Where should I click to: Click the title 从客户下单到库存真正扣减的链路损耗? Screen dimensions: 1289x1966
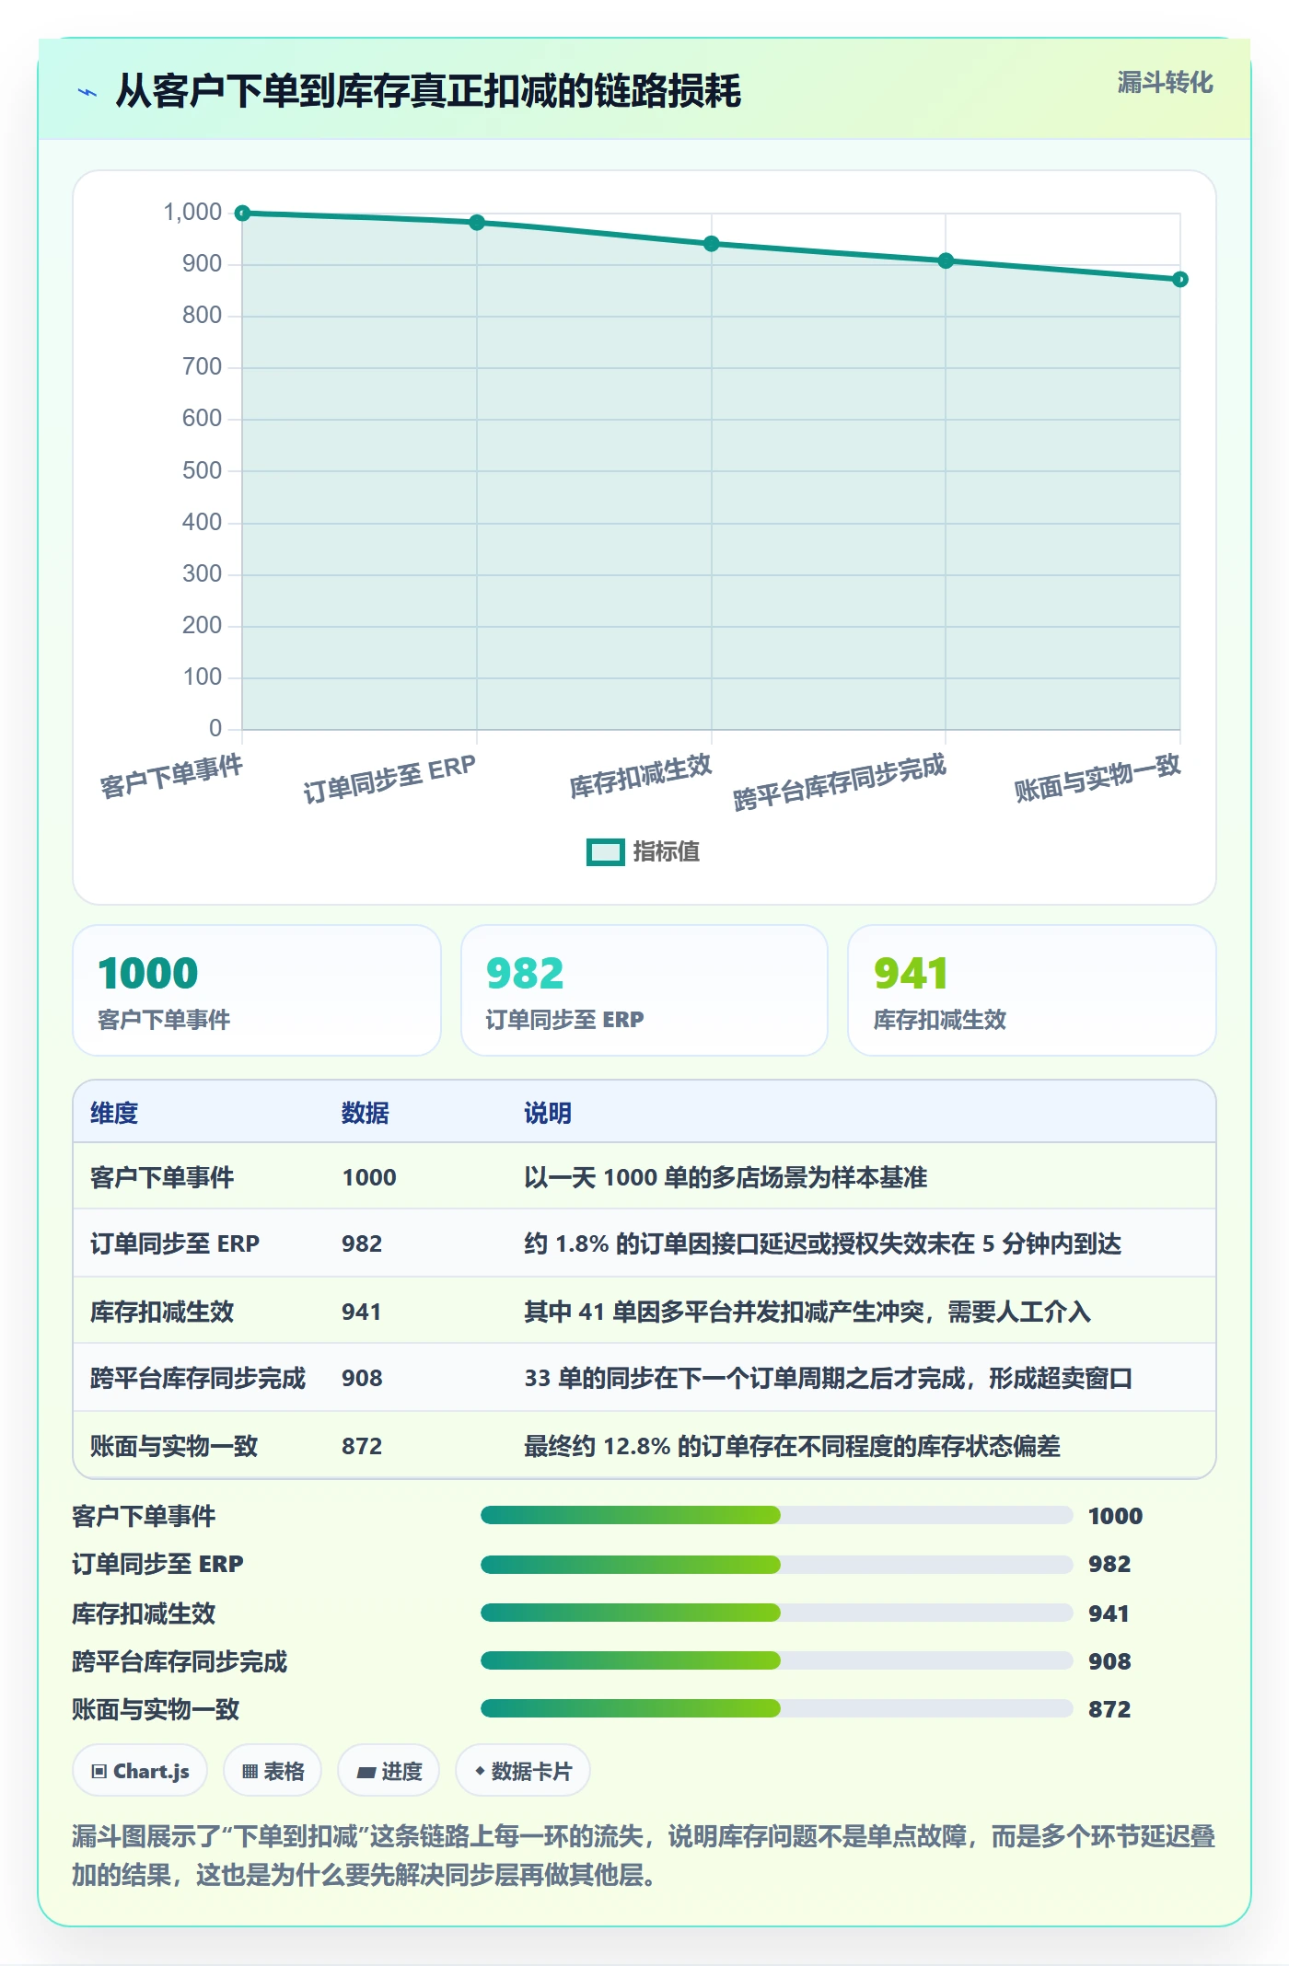[428, 91]
